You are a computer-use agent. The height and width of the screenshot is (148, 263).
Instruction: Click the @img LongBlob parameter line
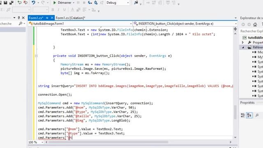84,120
